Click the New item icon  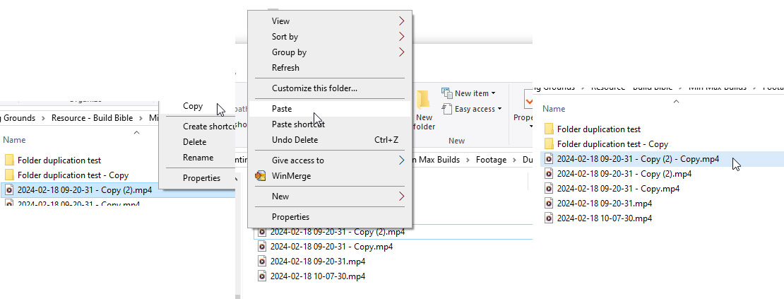(x=446, y=93)
